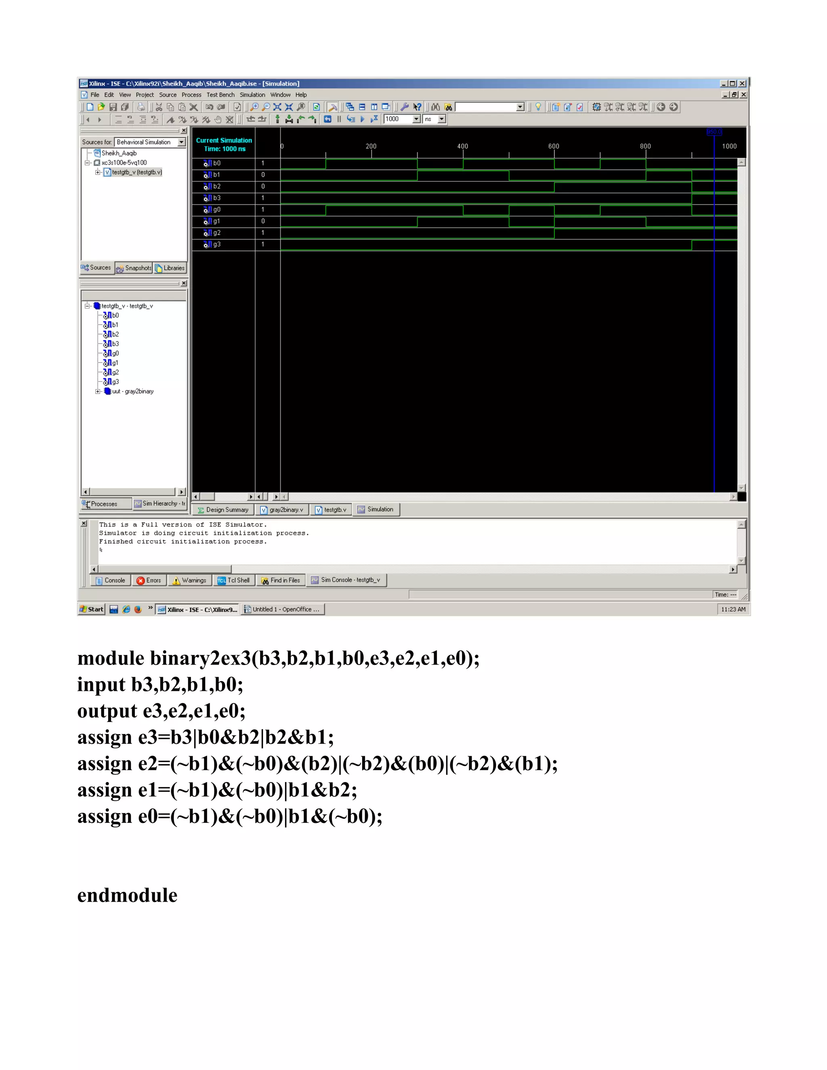Switch to the gray2binary.v tab
Screen dimensions: 827x1070
point(282,510)
